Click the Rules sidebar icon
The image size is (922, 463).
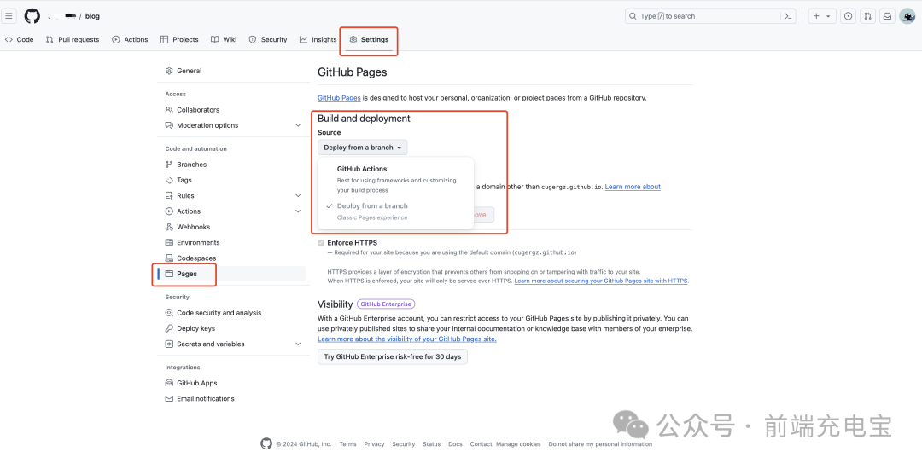(169, 195)
